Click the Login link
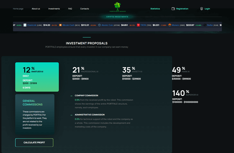Screen dimensions: 234x153 (207, 9)
